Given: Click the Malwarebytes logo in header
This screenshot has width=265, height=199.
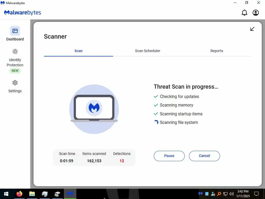Looking at the screenshot, I should click(x=23, y=13).
